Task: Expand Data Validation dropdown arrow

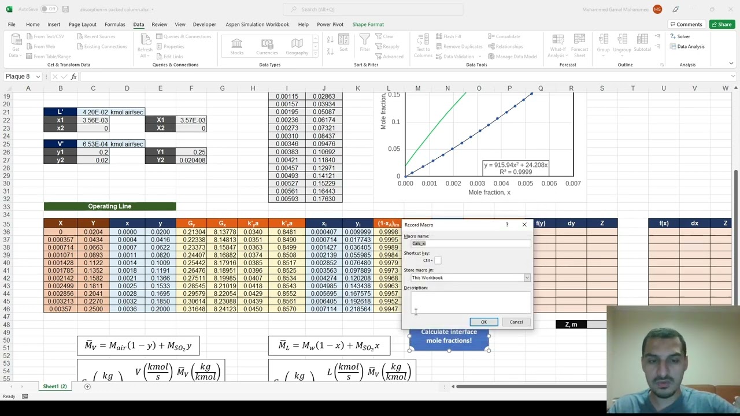Action: click(480, 57)
